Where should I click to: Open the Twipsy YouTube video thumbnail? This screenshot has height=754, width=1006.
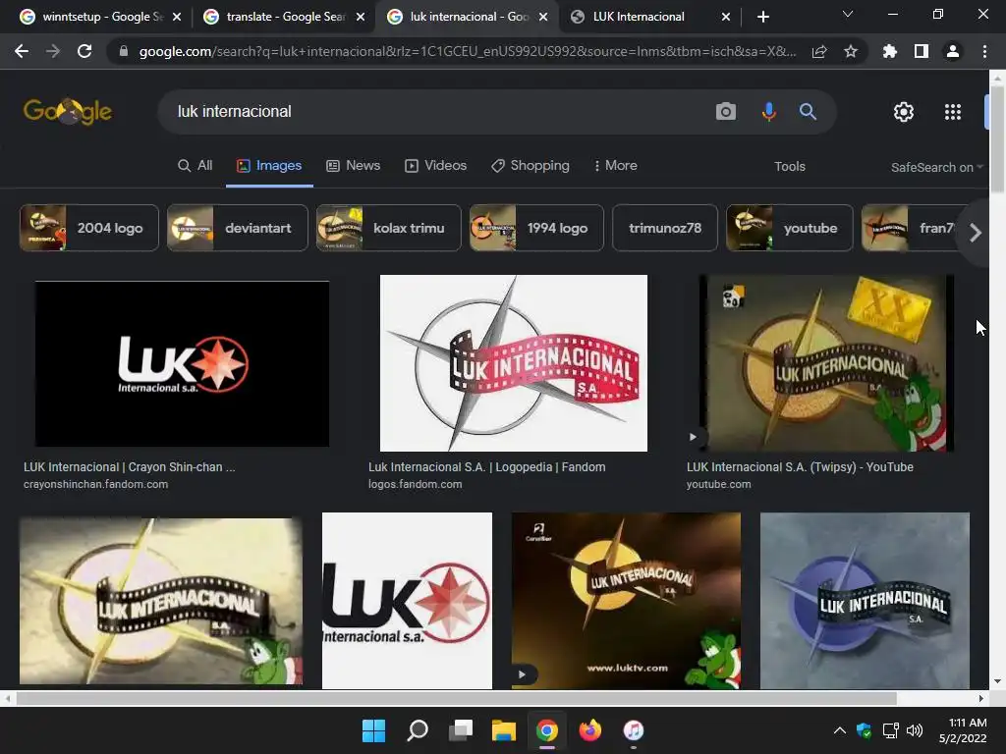coord(826,363)
